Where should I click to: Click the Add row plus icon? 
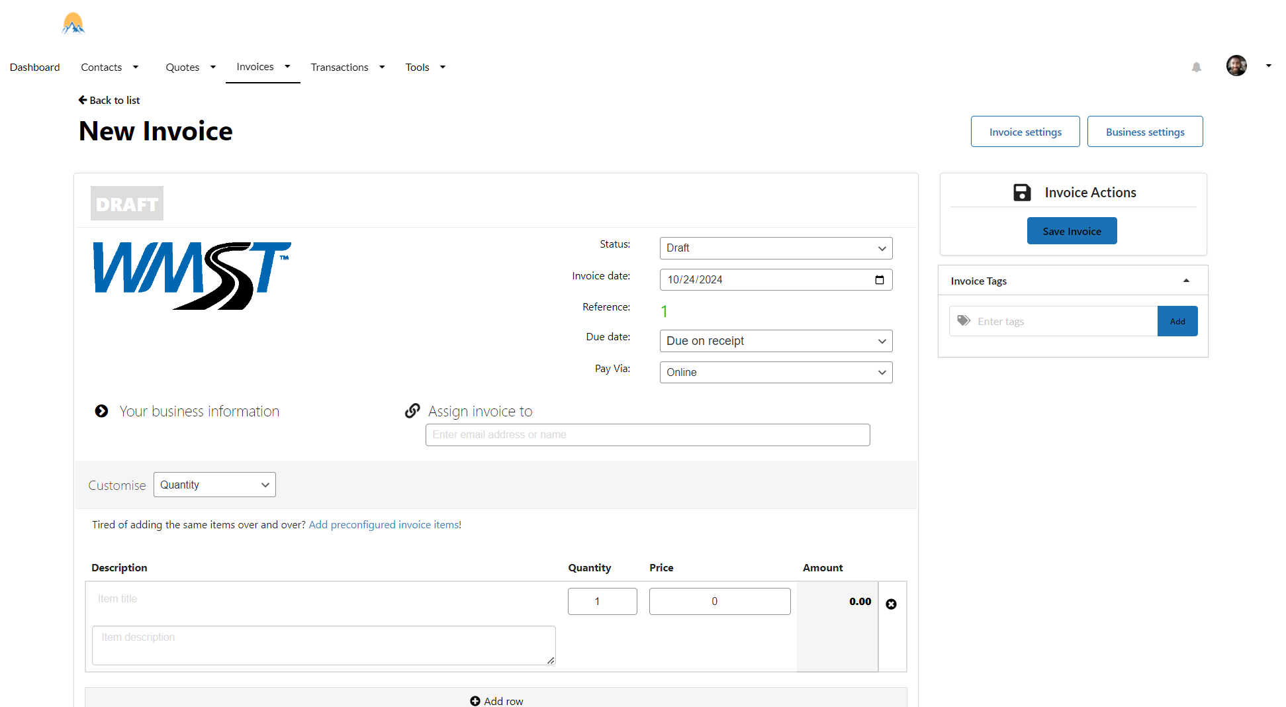[475, 700]
